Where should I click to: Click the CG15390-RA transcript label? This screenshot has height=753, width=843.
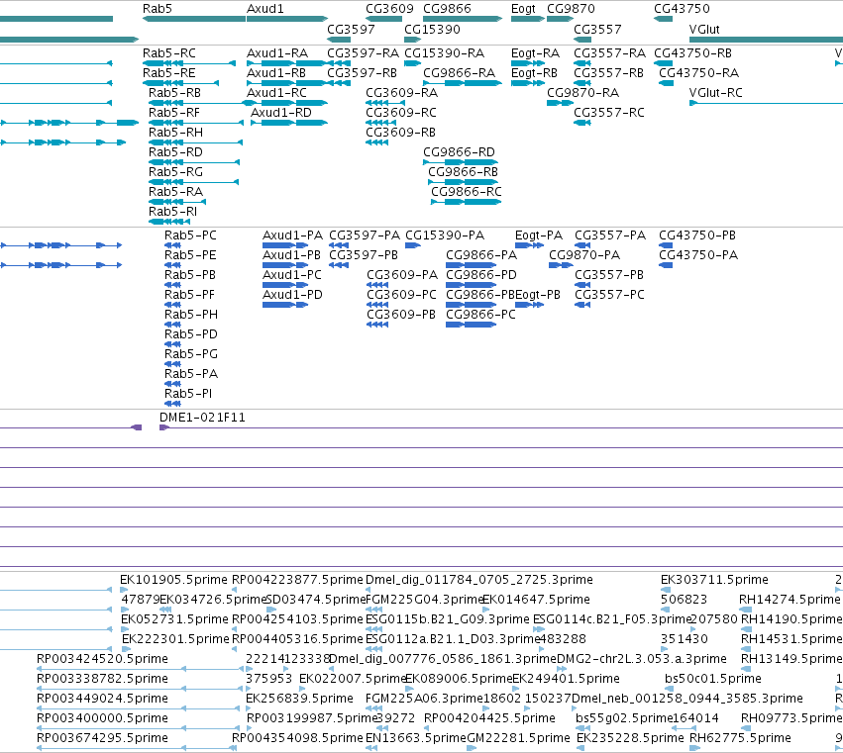click(444, 53)
